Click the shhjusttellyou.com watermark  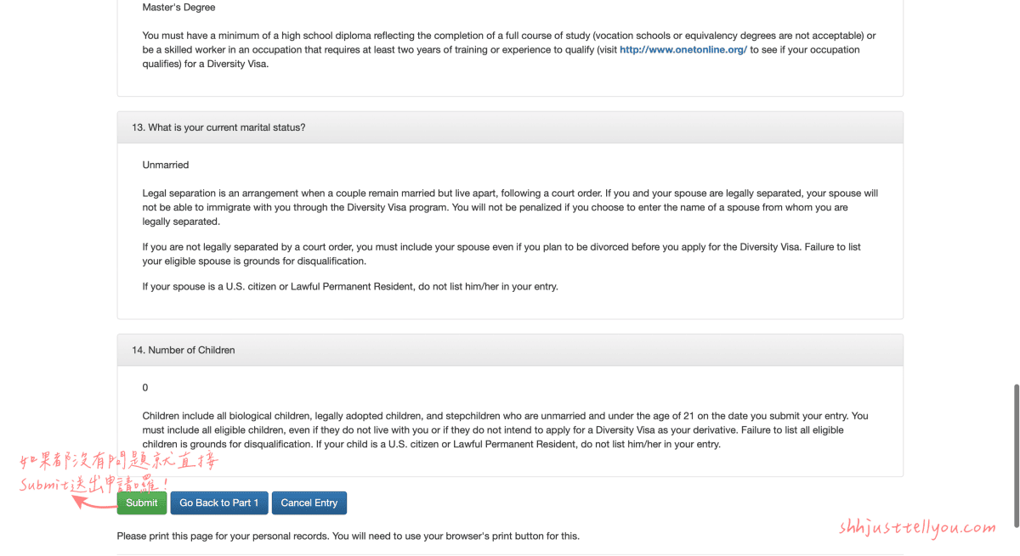[917, 528]
